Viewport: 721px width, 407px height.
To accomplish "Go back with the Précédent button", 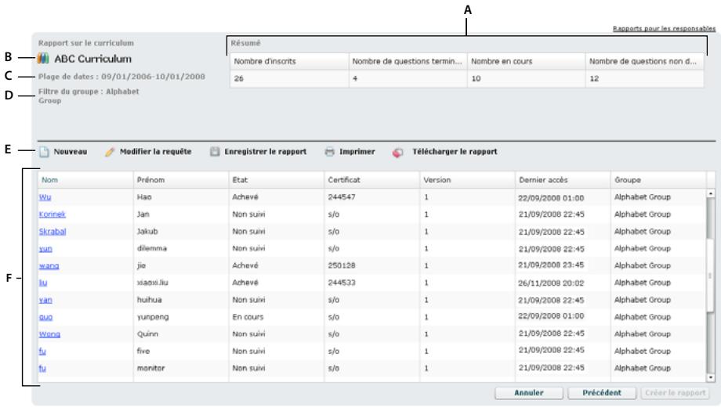I will click(x=602, y=393).
